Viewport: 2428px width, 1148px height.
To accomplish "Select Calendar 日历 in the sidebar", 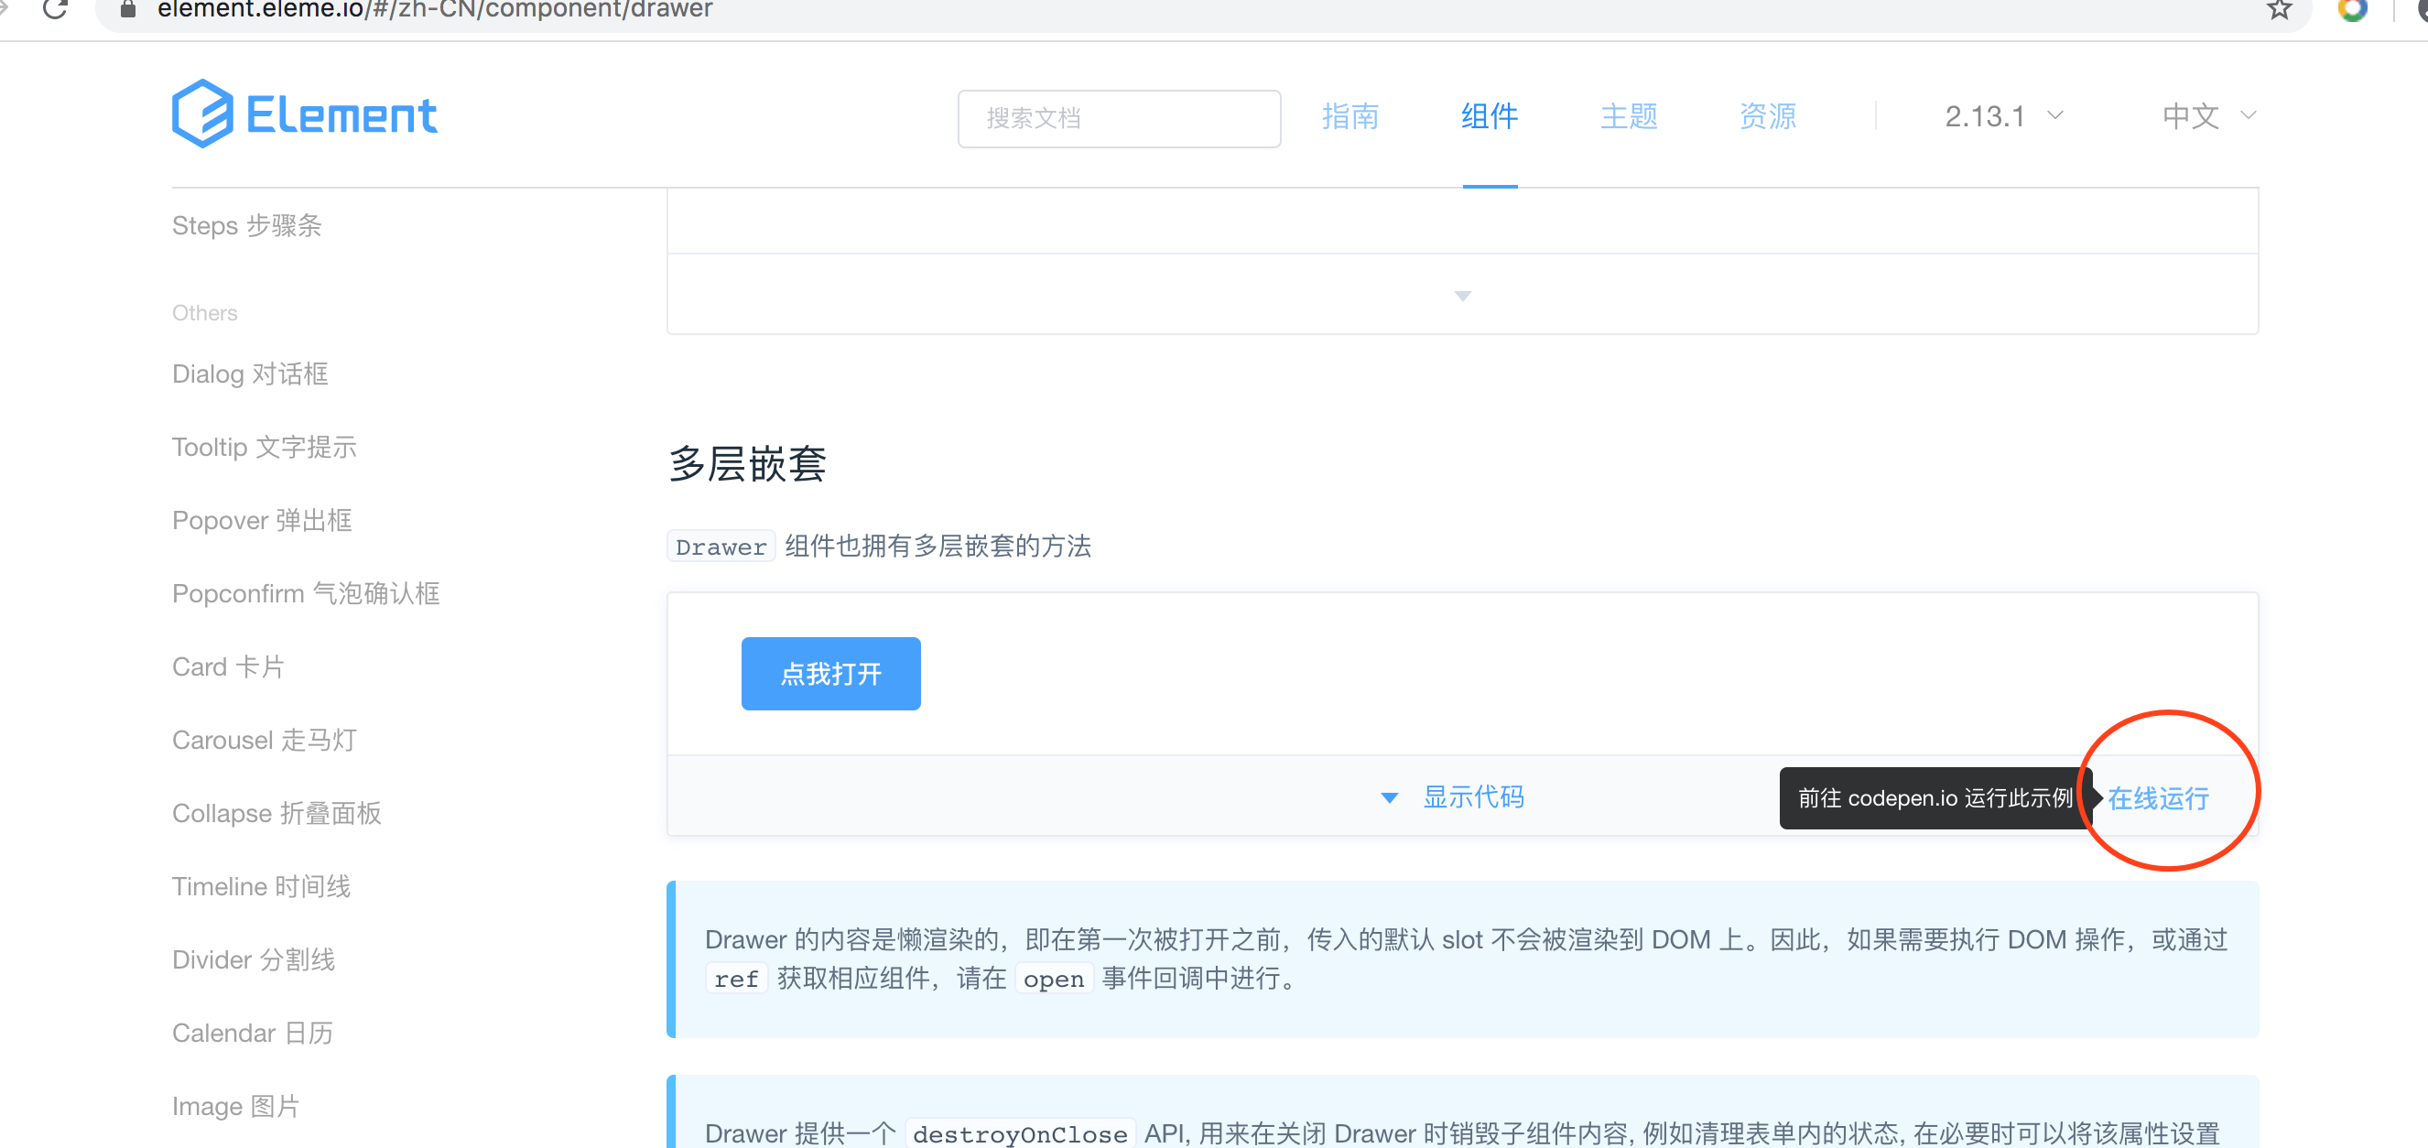I will tap(252, 1032).
